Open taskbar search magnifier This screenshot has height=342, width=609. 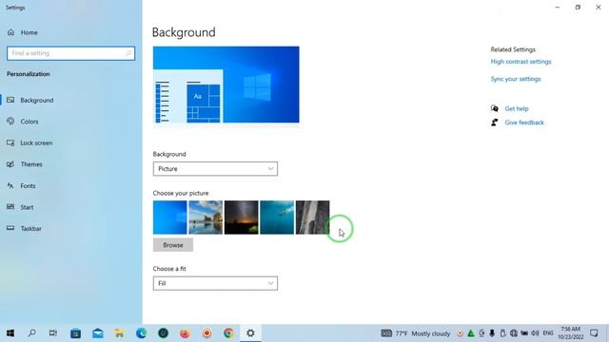point(31,333)
